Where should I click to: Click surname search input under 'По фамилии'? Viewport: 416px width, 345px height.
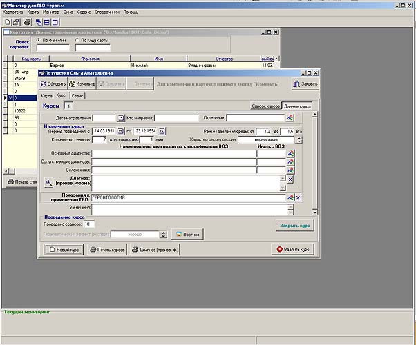[53, 48]
